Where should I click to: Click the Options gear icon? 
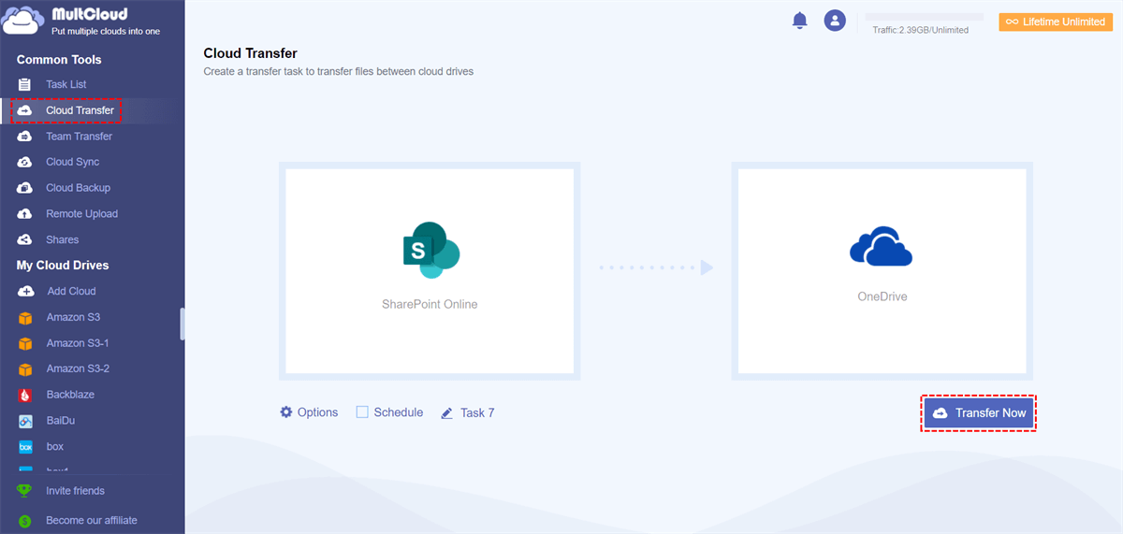click(x=286, y=411)
